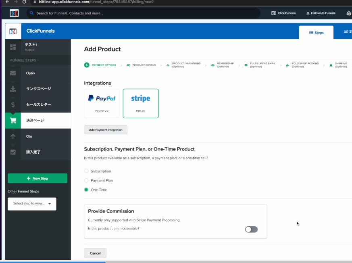352x263 pixels.
Task: Select the PayPal V2 integration card
Action: tap(102, 103)
